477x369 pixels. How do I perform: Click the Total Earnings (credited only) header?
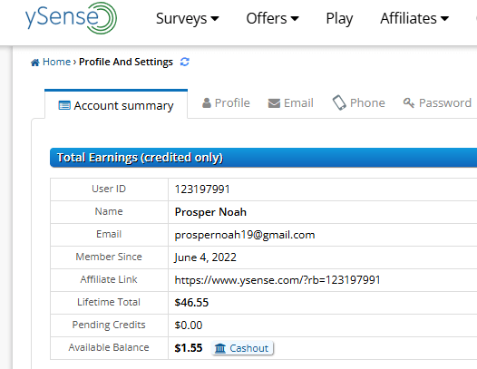coord(264,158)
